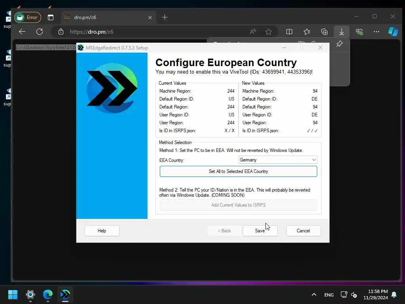The height and width of the screenshot is (304, 405).
Task: Open Microsoft Edge taskbar icon
Action: click(48, 294)
